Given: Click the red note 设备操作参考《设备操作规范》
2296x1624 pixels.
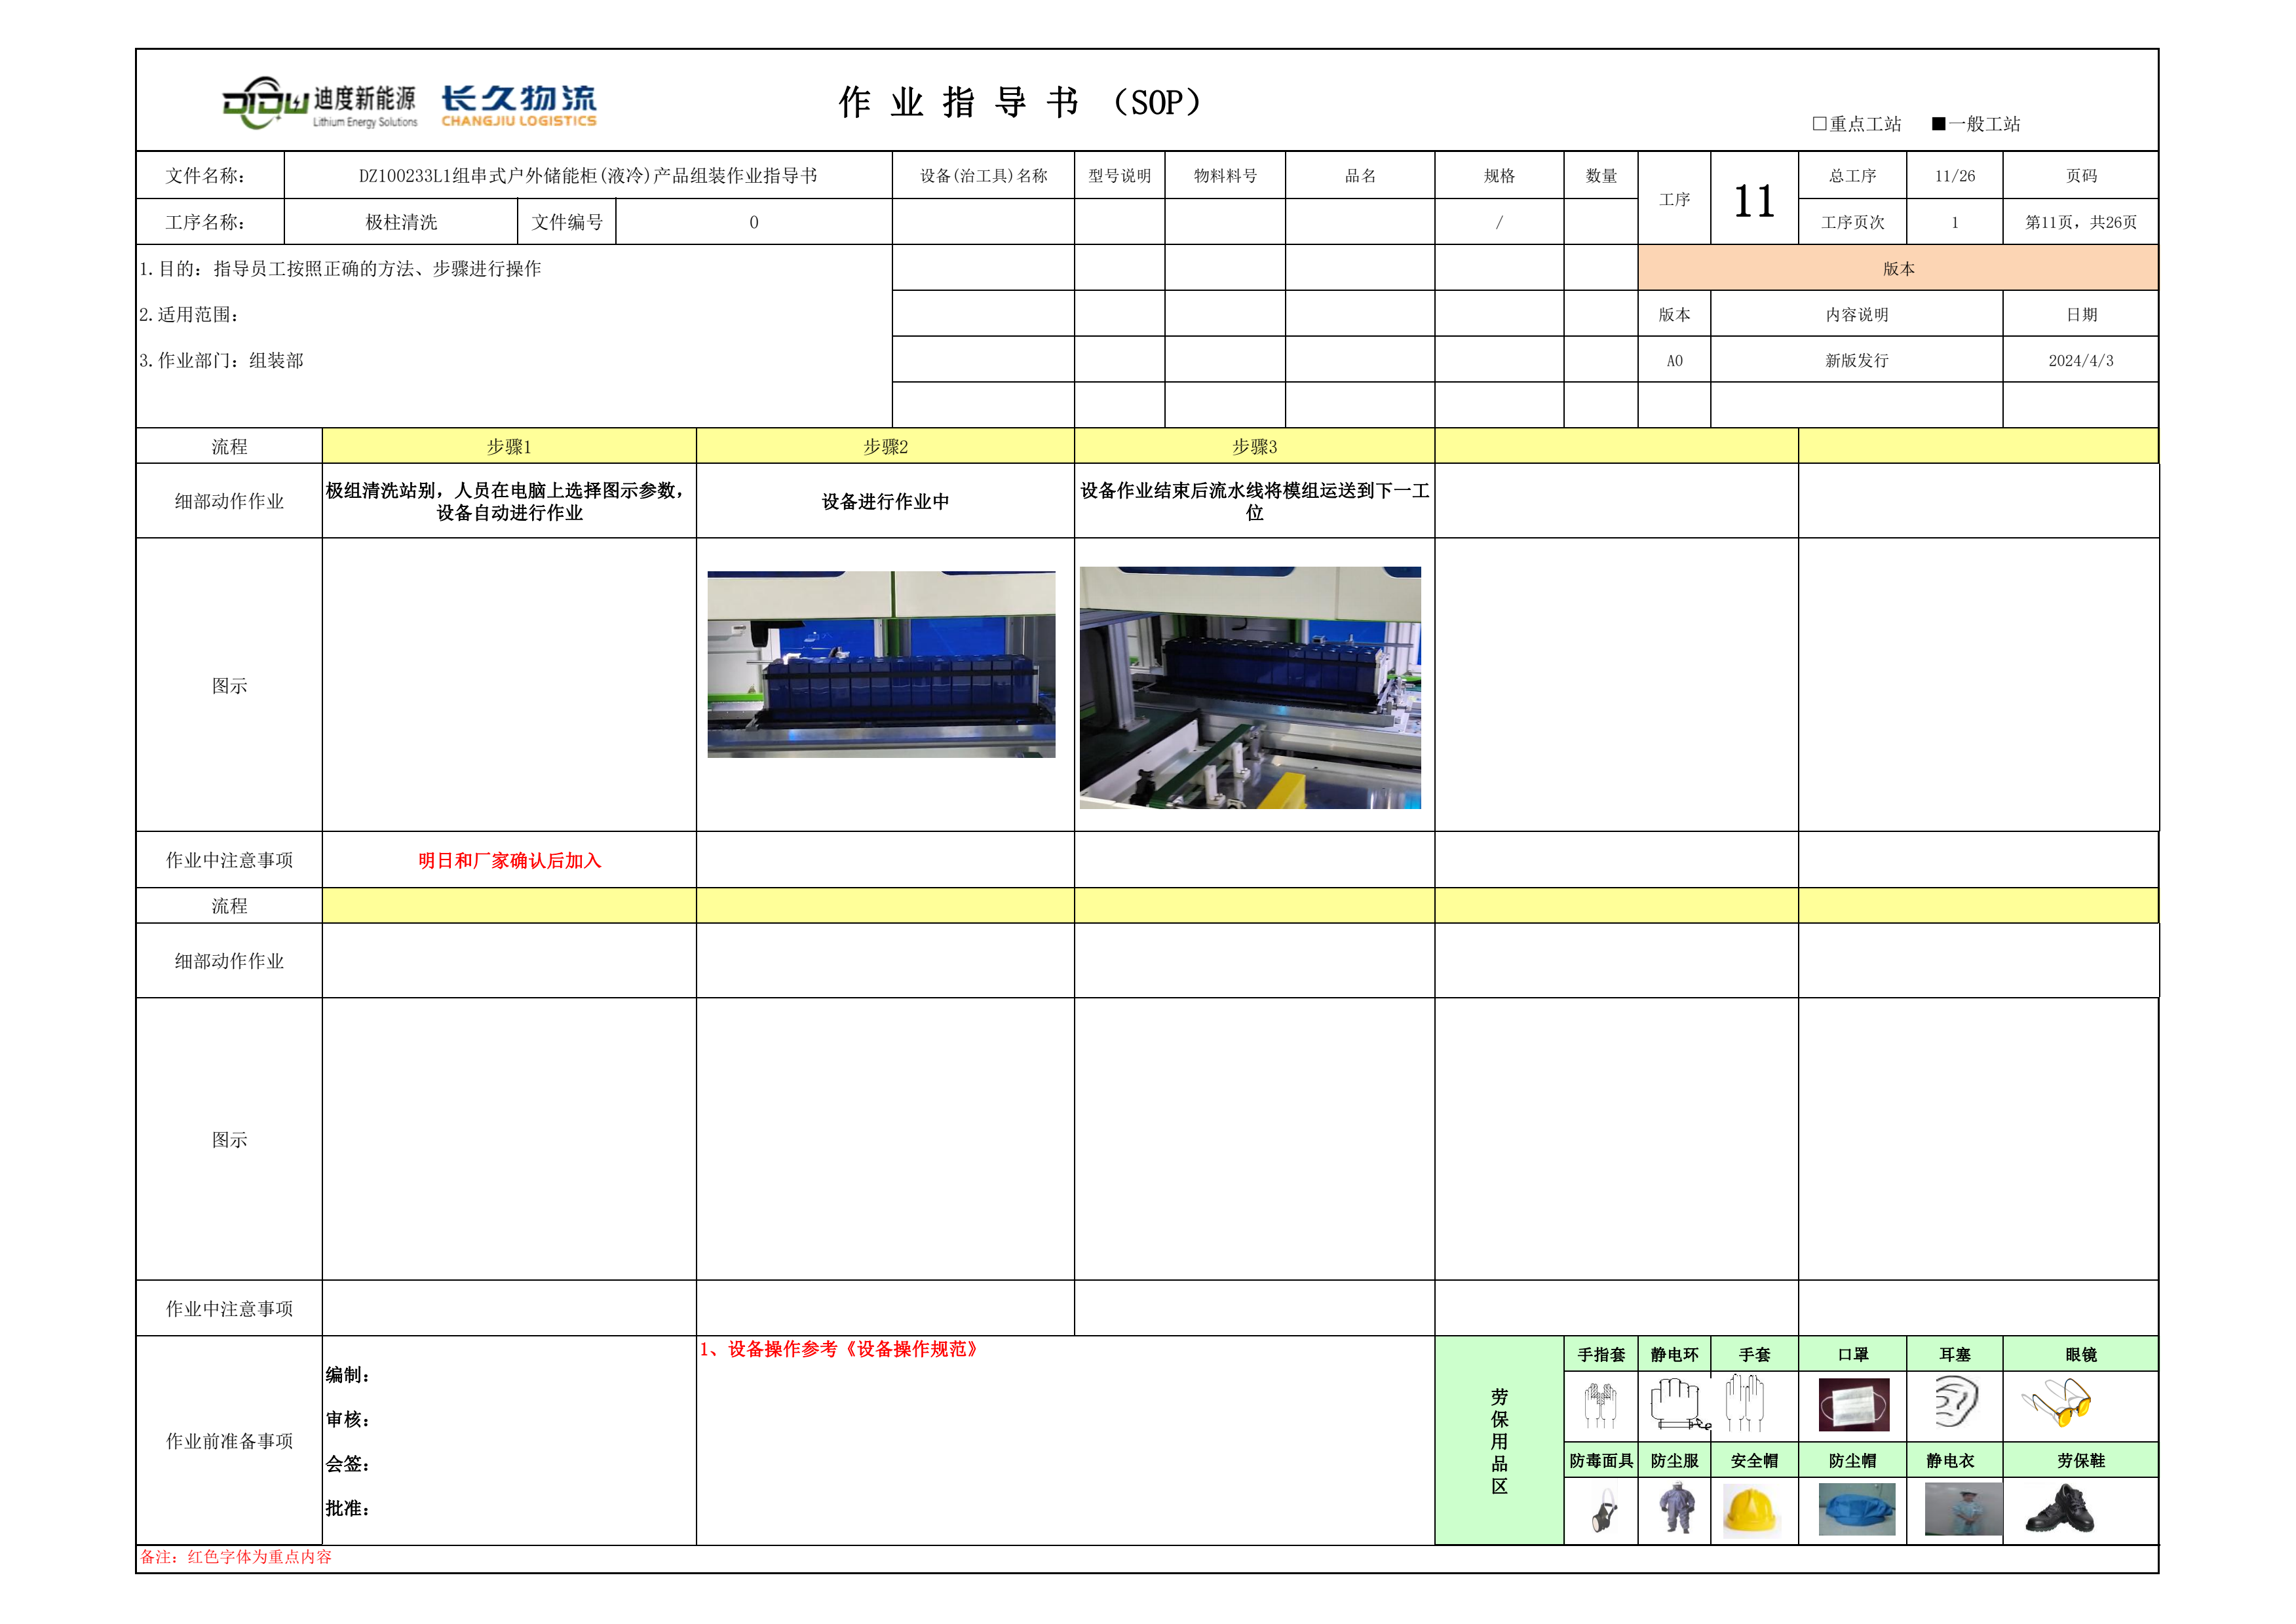Looking at the screenshot, I should click(840, 1349).
